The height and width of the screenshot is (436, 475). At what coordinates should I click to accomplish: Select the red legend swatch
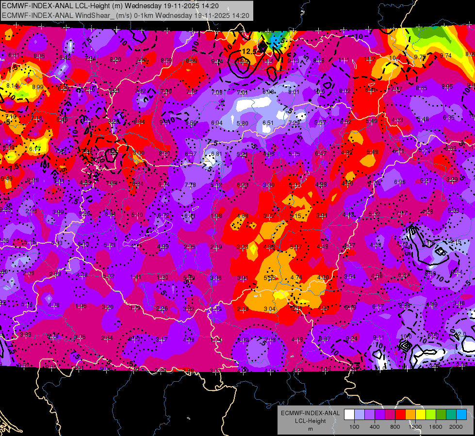pos(400,415)
